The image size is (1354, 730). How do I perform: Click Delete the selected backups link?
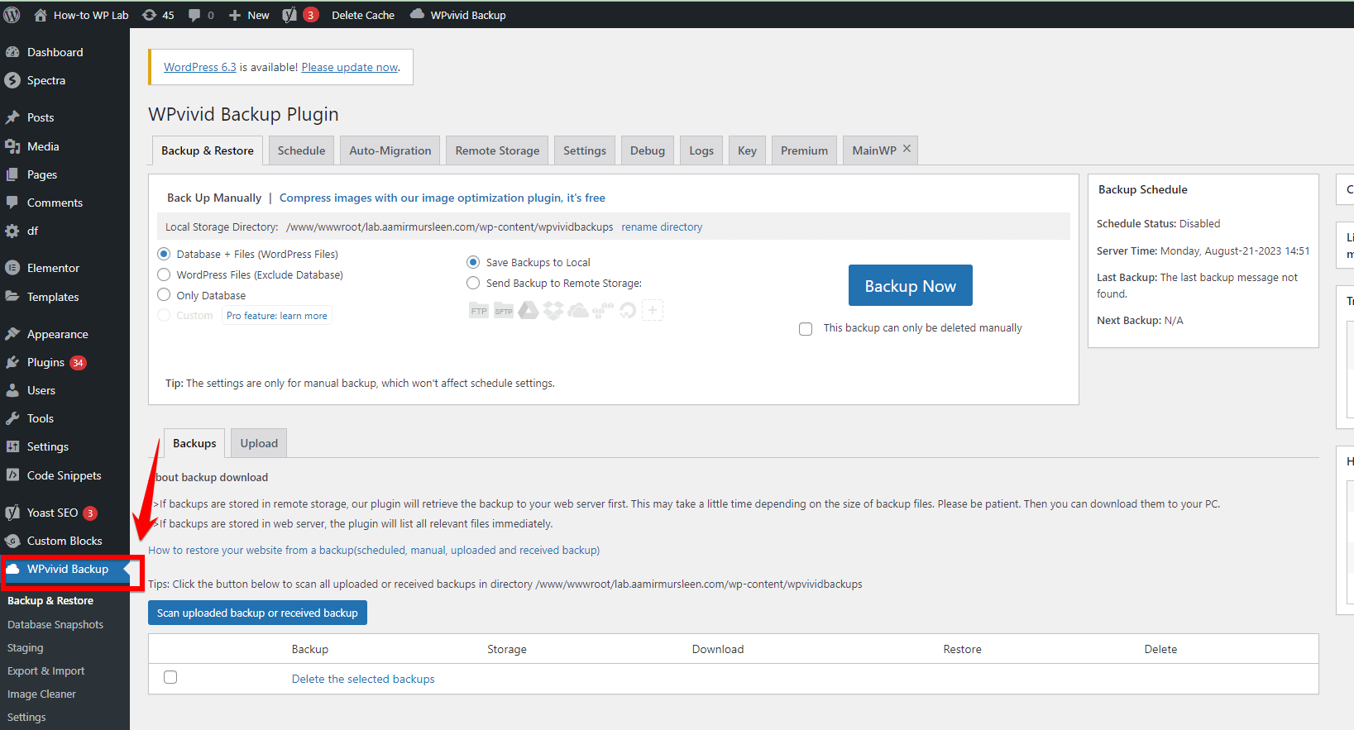pos(363,679)
